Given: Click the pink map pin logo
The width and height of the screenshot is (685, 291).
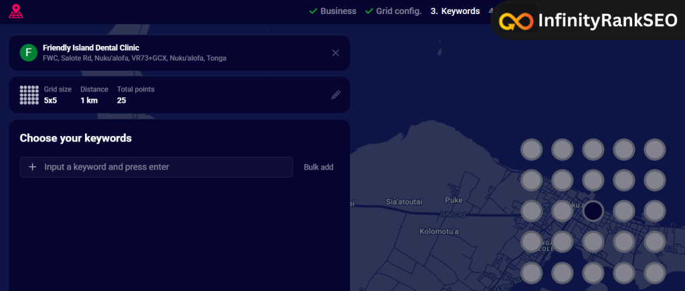Looking at the screenshot, I should click(15, 11).
